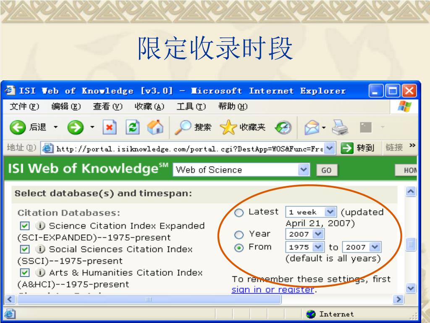This screenshot has width=430, height=323.
Task: Click the grey disabled toolbar square icon
Action: point(366,127)
